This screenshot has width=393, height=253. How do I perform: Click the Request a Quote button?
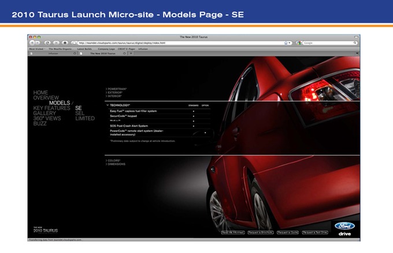(288, 232)
